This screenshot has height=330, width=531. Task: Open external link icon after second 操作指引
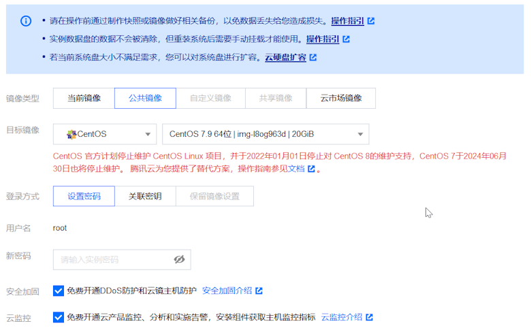pos(346,39)
